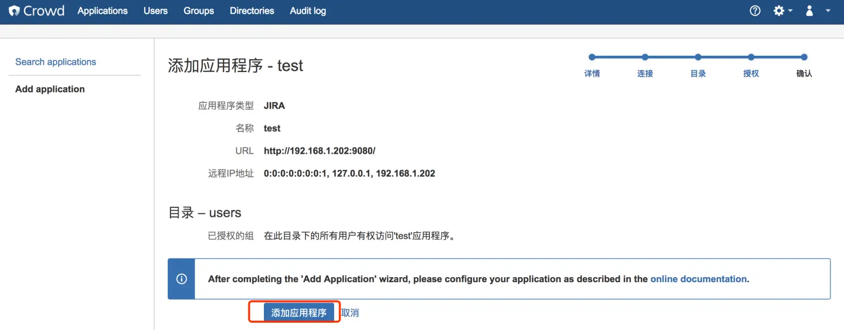Go to the Groups menu
The width and height of the screenshot is (844, 330).
tap(199, 11)
